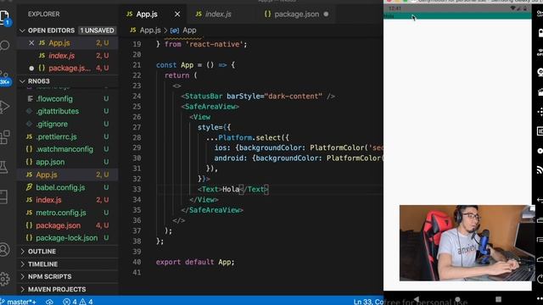Click Ln 33 cursor position in status bar

[368, 302]
